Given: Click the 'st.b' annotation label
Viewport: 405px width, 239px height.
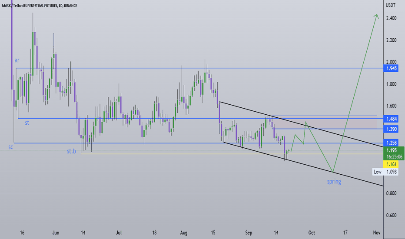Looking at the screenshot, I should [x=72, y=151].
